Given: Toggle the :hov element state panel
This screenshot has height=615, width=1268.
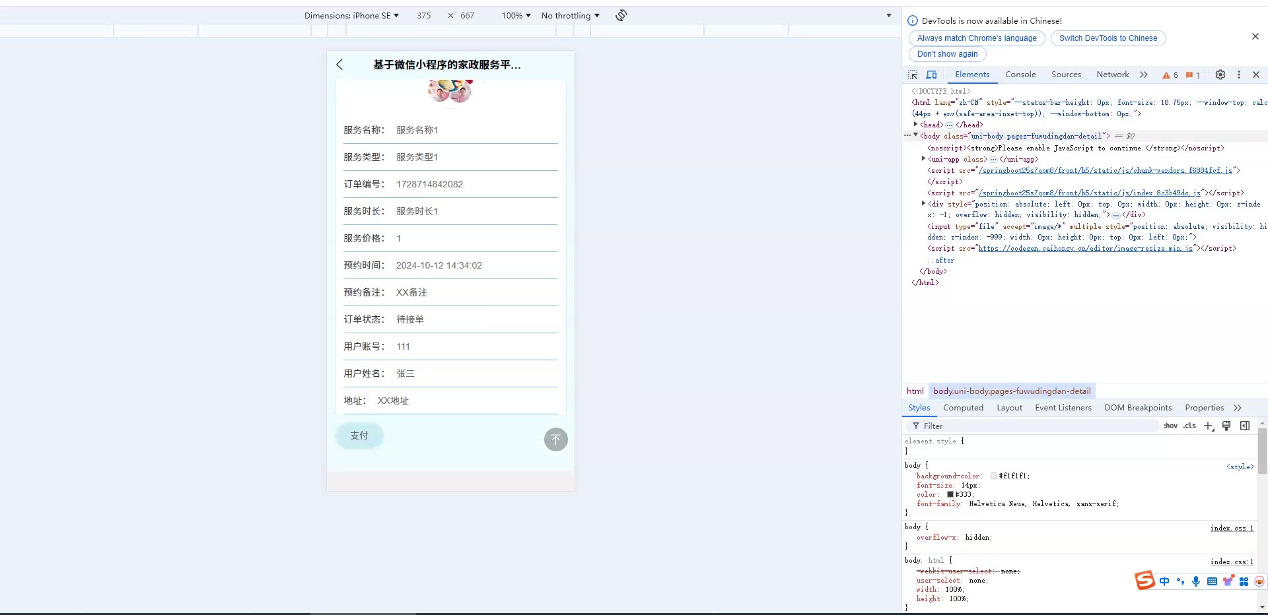Looking at the screenshot, I should (1170, 426).
